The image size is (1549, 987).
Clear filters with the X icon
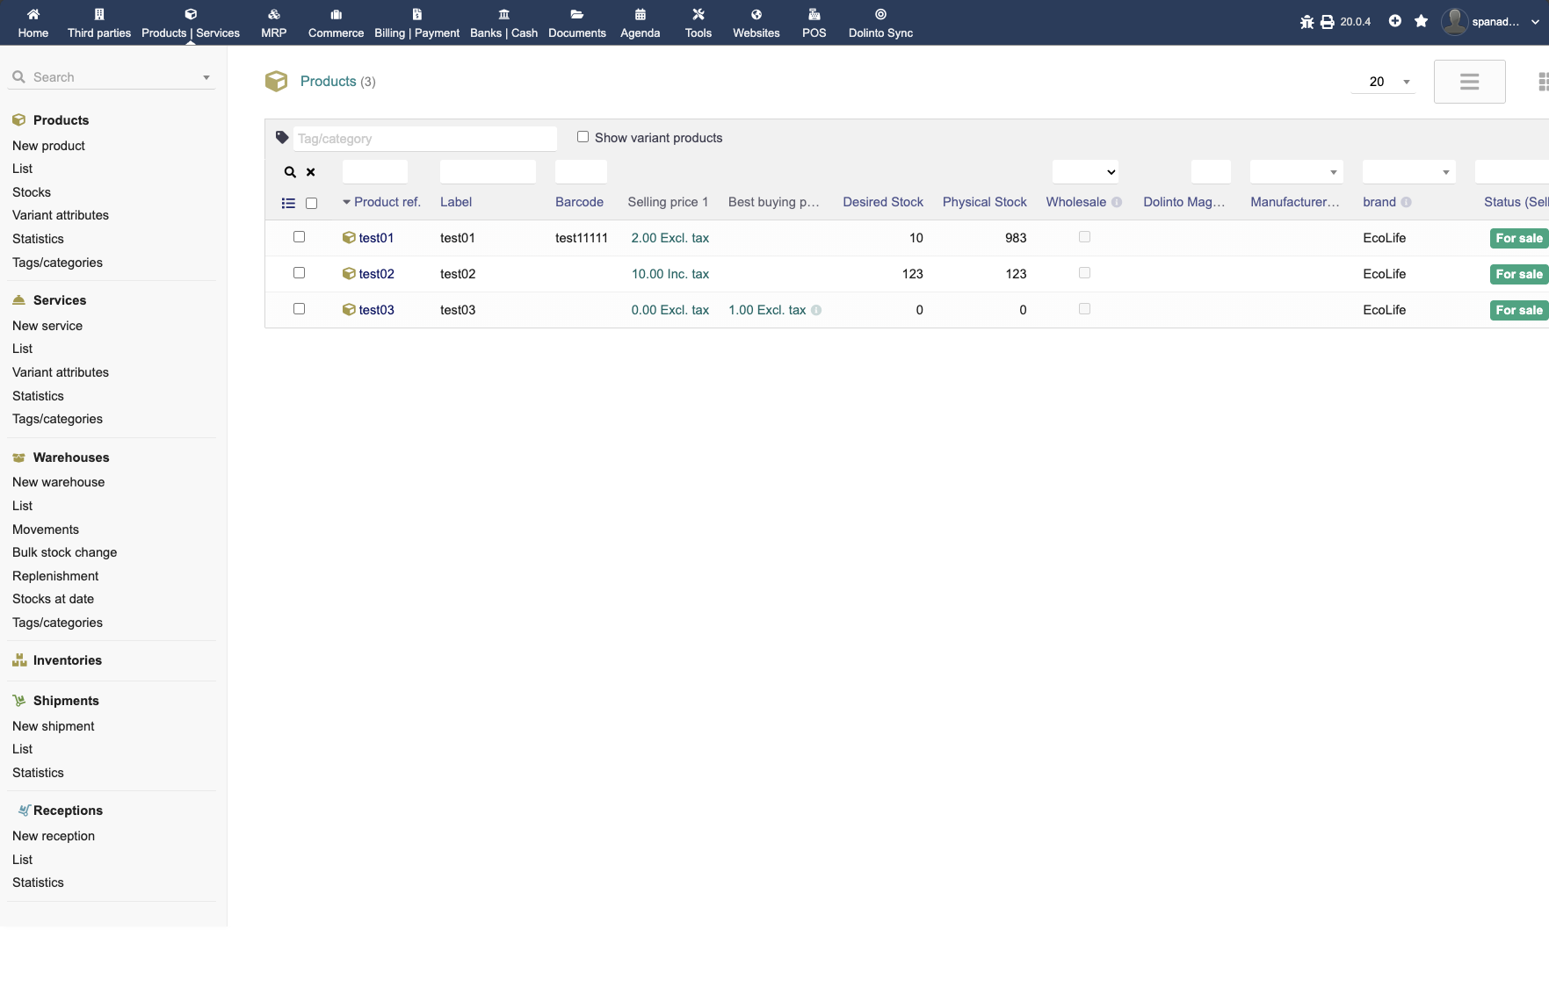click(x=310, y=172)
